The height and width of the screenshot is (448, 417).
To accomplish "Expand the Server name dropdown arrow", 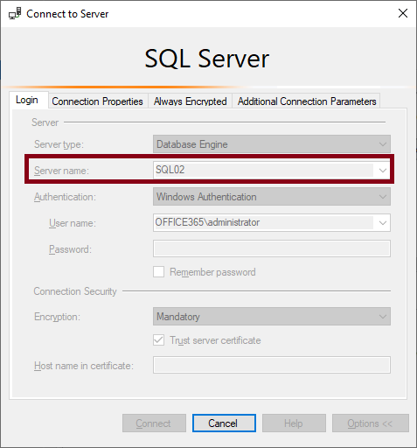I will coord(383,171).
